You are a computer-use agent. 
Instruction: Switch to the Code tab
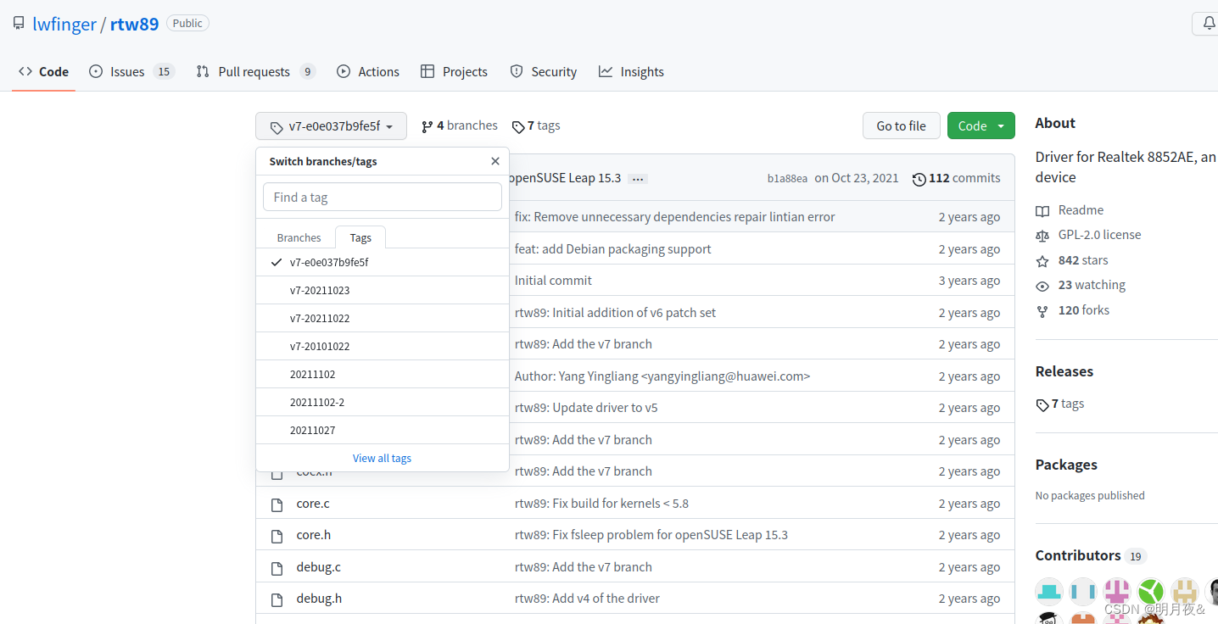coord(44,72)
